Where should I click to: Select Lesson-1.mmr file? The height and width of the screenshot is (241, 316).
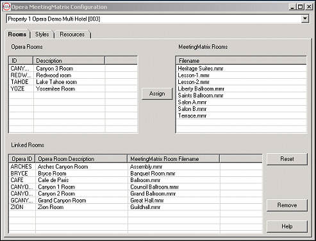241,75
